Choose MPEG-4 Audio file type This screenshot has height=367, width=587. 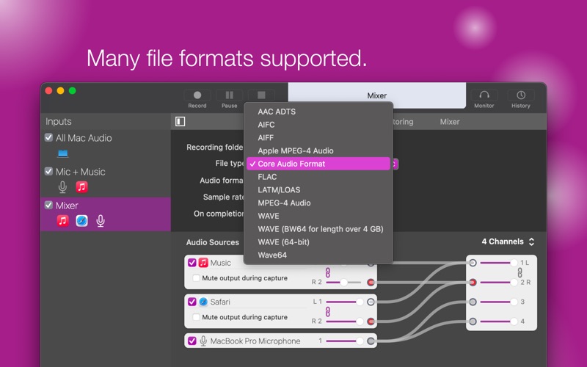point(318,203)
